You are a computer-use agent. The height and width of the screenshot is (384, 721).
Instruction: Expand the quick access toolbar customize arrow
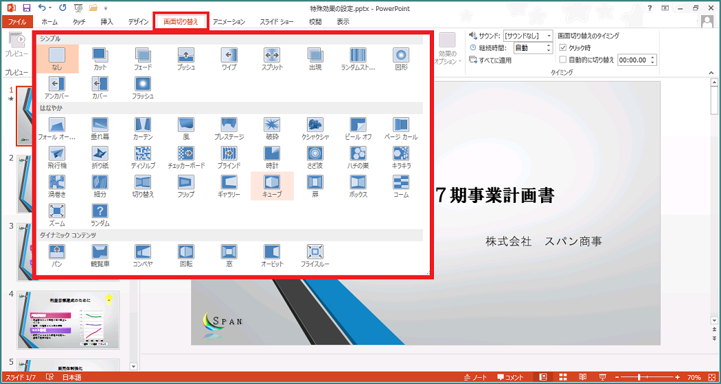click(106, 8)
